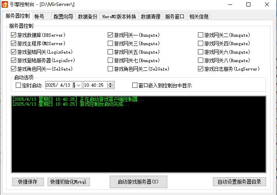This screenshot has width=277, height=195.
Task: Click 自动设置服务器目录 button
Action: coord(240,182)
